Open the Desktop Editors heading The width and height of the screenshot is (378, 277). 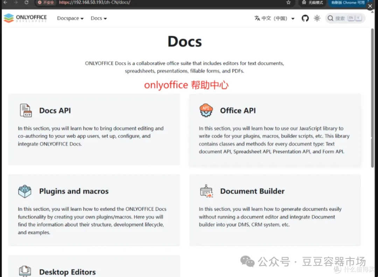(x=68, y=272)
